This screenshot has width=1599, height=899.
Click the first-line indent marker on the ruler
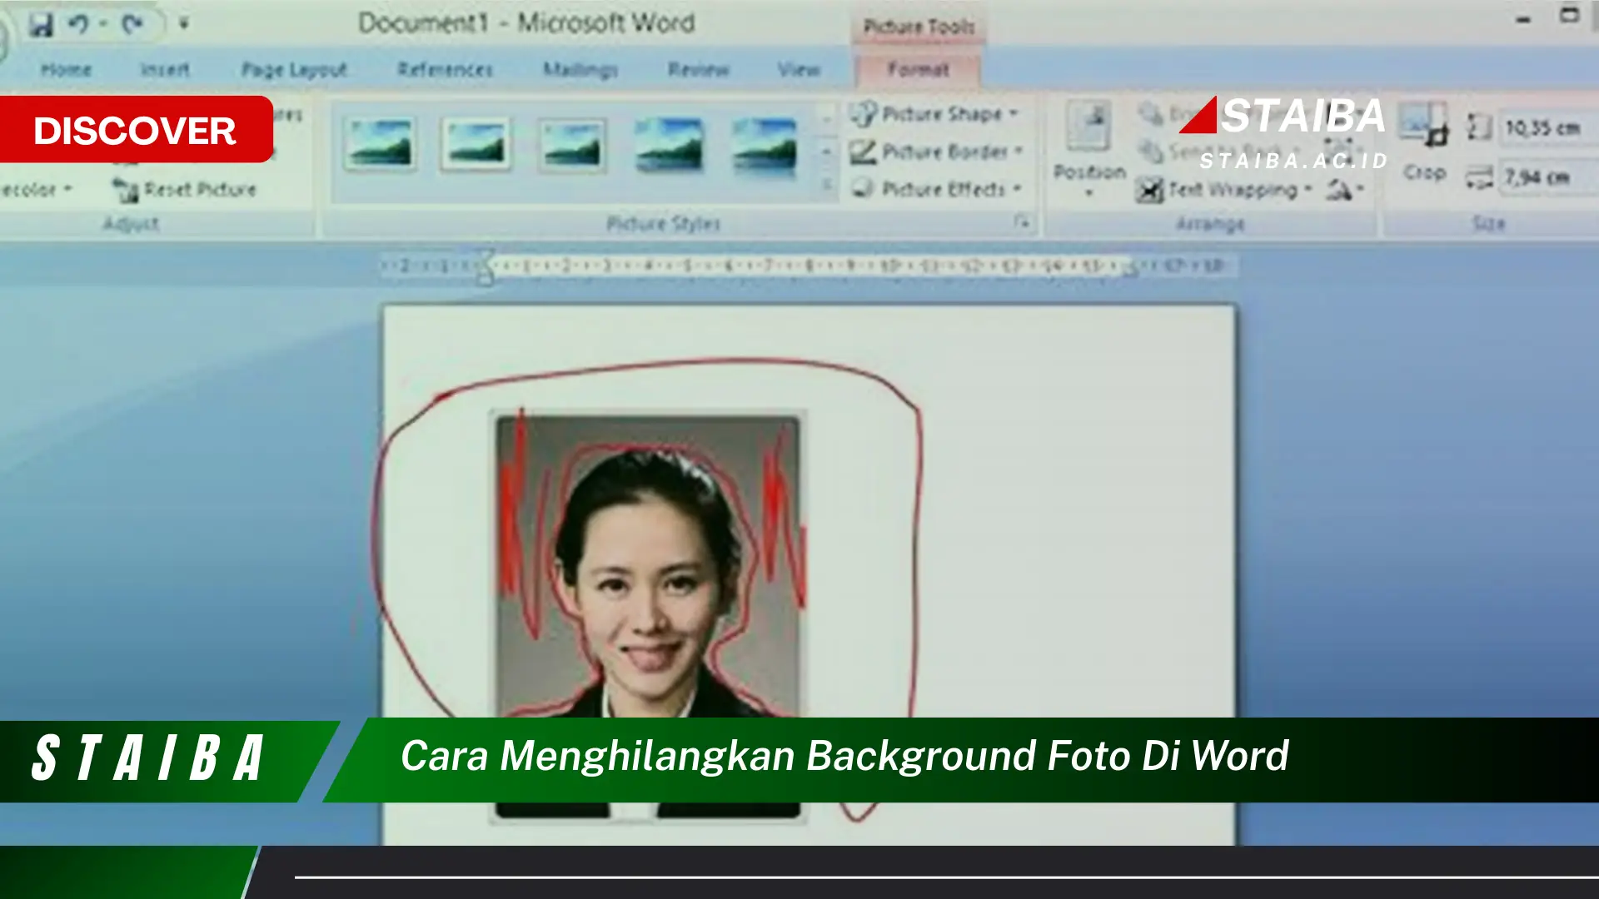tap(486, 257)
